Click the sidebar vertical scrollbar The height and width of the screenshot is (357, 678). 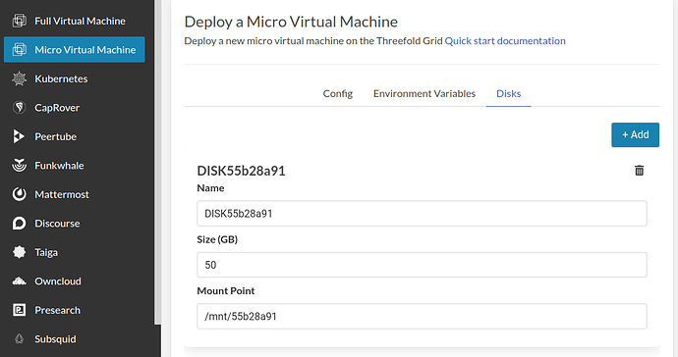point(157,162)
